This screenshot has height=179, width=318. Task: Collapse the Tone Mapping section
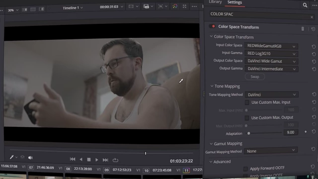click(212, 86)
